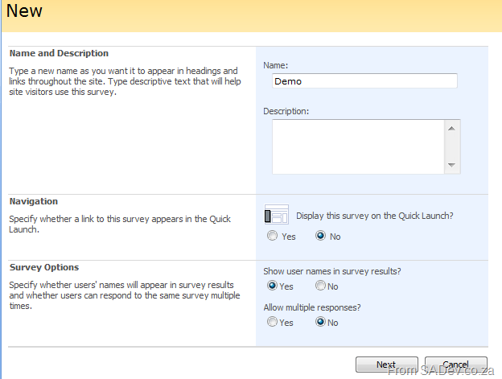Viewport: 502px width, 379px height.
Task: Click the New page title
Action: [x=25, y=11]
